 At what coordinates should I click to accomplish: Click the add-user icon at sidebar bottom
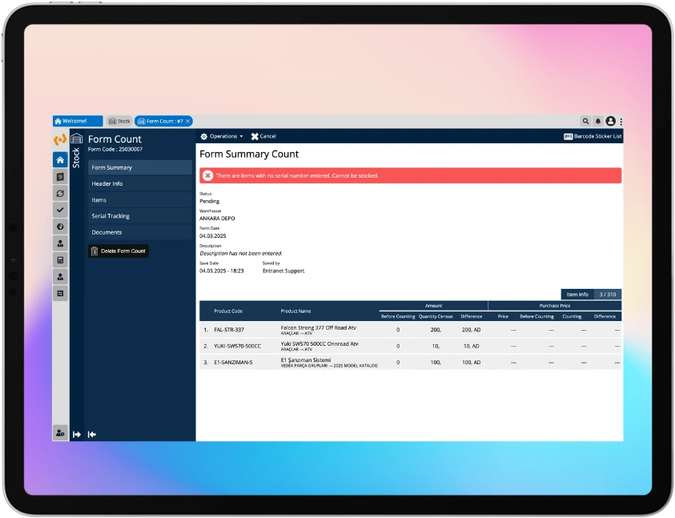click(x=60, y=432)
